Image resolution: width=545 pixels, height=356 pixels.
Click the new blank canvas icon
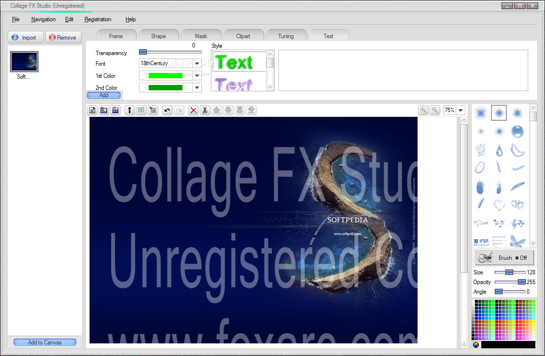click(x=92, y=110)
